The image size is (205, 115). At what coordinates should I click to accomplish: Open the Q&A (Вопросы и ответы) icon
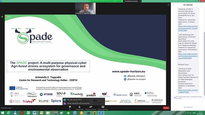click(91, 107)
